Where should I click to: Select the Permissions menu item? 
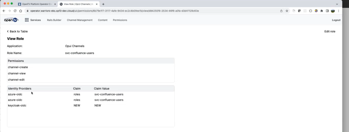tap(120, 20)
